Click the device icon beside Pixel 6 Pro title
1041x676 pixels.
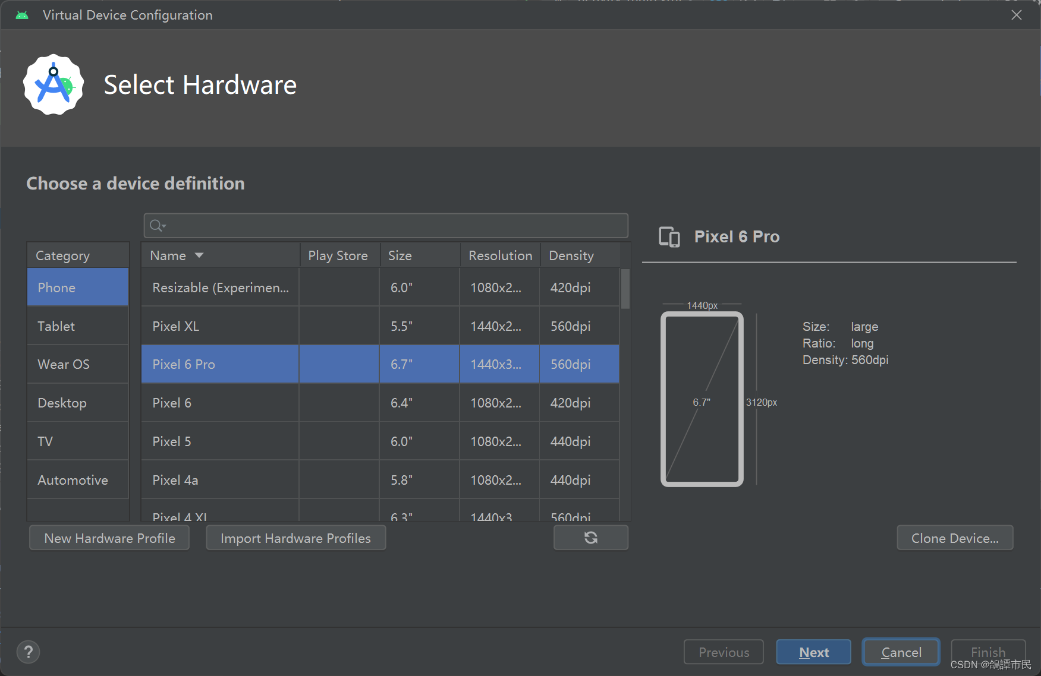click(669, 236)
